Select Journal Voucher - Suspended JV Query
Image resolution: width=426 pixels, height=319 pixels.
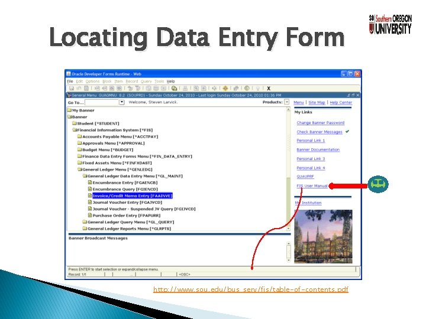click(x=144, y=209)
